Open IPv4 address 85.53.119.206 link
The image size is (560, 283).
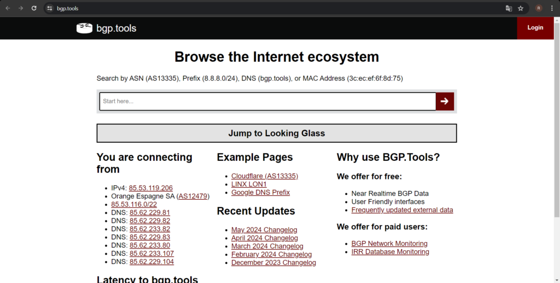point(151,188)
